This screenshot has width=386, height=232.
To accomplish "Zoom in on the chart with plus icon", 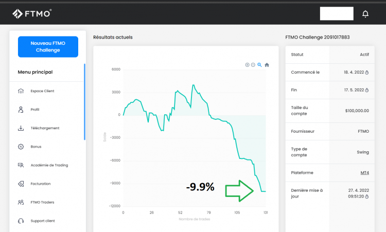I will (x=247, y=65).
